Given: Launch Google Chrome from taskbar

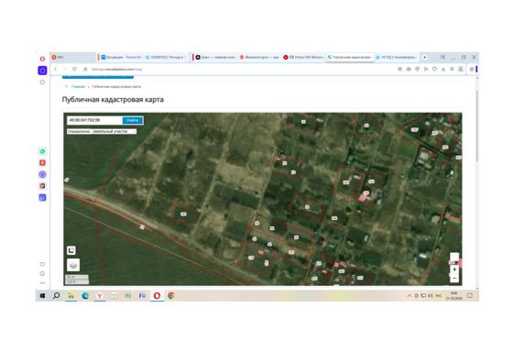Looking at the screenshot, I should click(171, 295).
